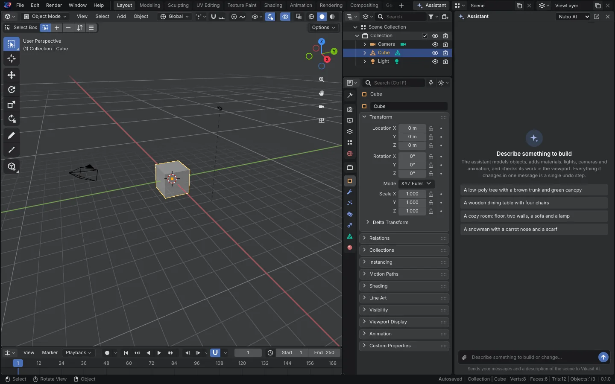Click the viewport zoom magnifier icon
Image resolution: width=615 pixels, height=384 pixels.
coord(322,79)
